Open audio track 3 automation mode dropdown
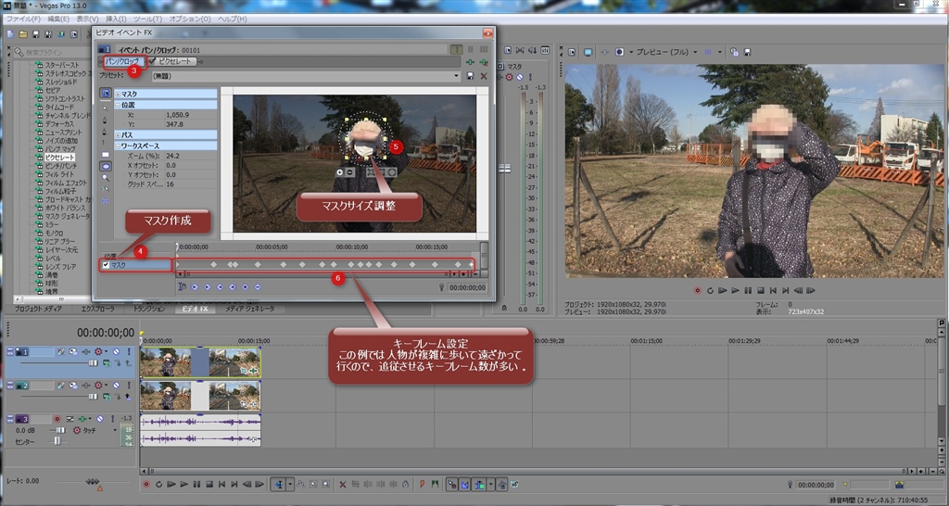The width and height of the screenshot is (949, 506). tap(115, 430)
